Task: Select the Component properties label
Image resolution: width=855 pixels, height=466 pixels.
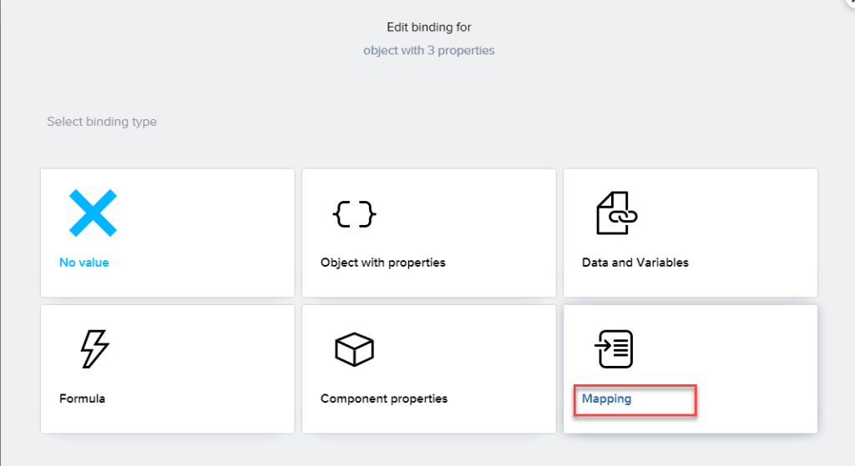Action: tap(384, 398)
